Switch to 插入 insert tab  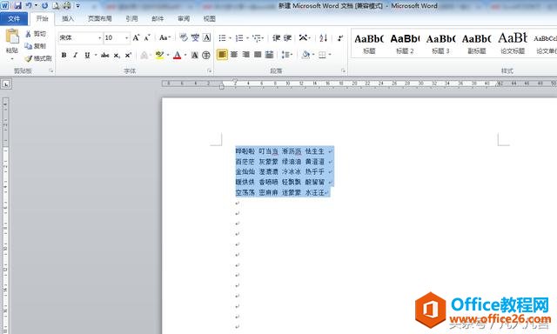(x=68, y=18)
